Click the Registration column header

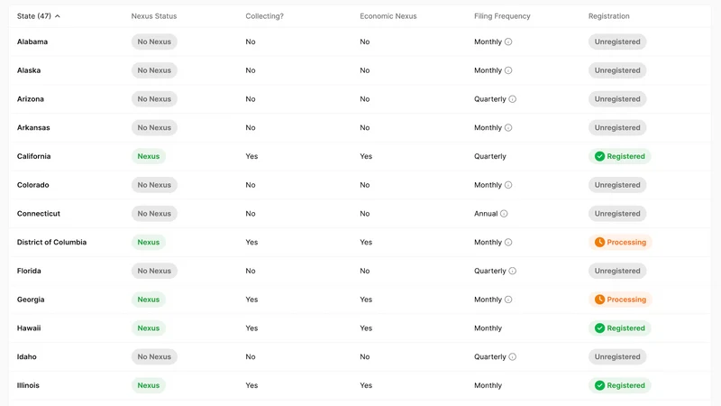(x=609, y=16)
